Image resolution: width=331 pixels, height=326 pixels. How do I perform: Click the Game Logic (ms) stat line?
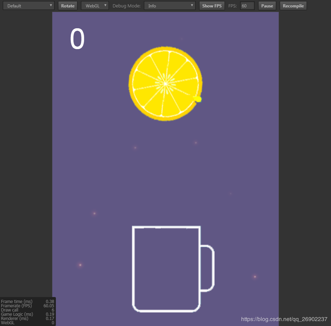coord(28,314)
